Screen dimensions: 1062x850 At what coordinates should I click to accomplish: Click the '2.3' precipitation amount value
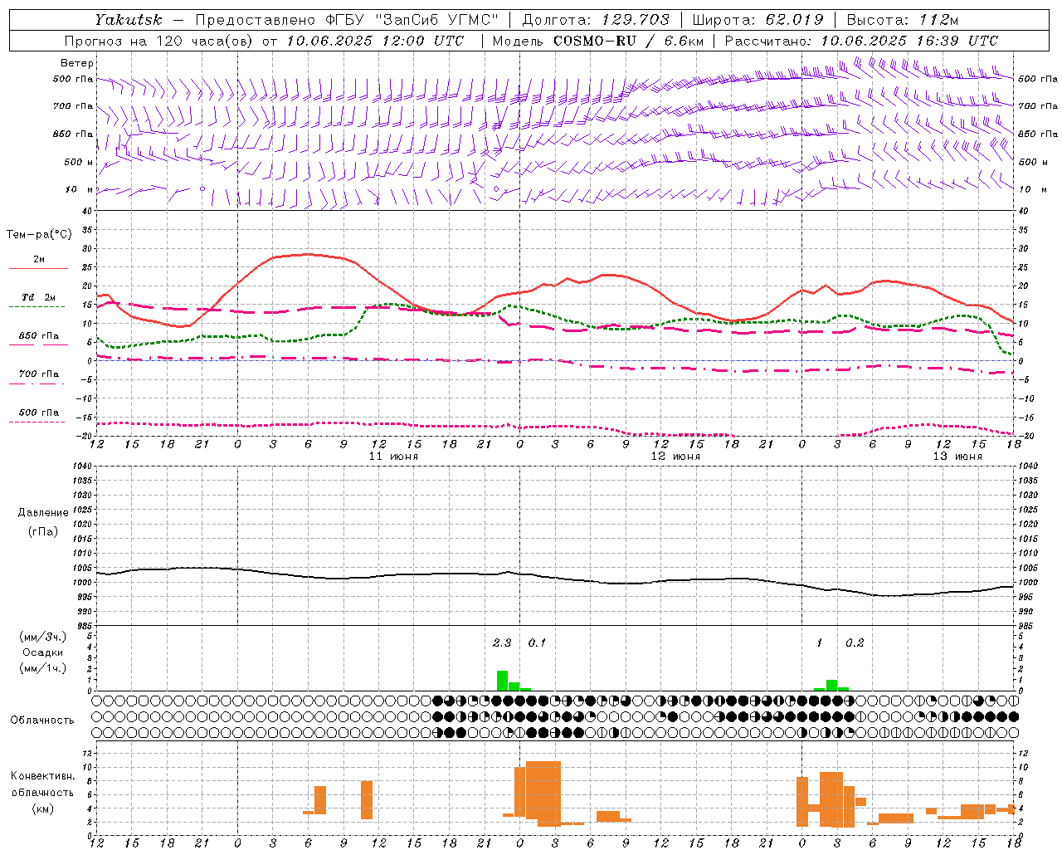pos(502,643)
